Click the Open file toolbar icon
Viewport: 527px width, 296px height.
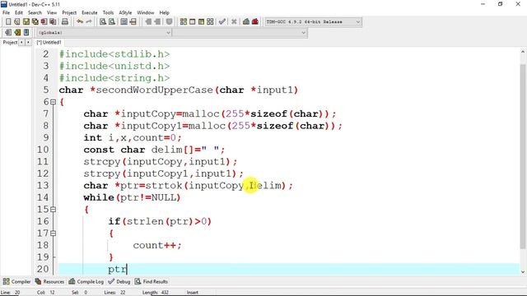[x=17, y=22]
